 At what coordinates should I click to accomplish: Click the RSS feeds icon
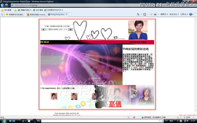pos(145,14)
